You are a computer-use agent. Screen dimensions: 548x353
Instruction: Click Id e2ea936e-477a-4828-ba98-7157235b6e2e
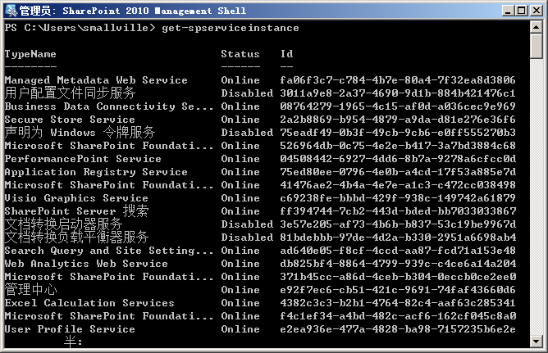pyautogui.click(x=398, y=329)
